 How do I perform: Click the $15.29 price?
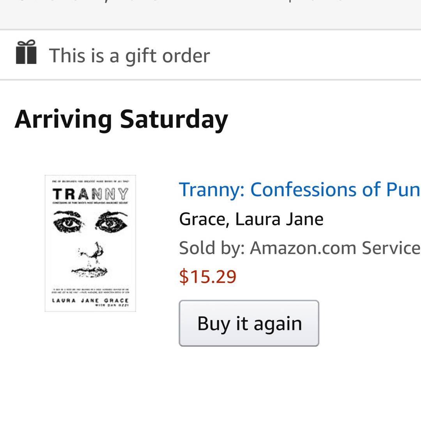(207, 276)
